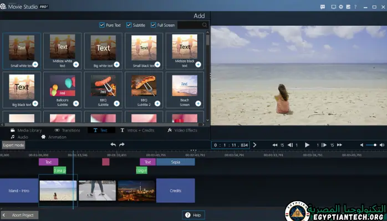The width and height of the screenshot is (387, 221).
Task: Uncheck the Pure Text filter
Action: (102, 25)
